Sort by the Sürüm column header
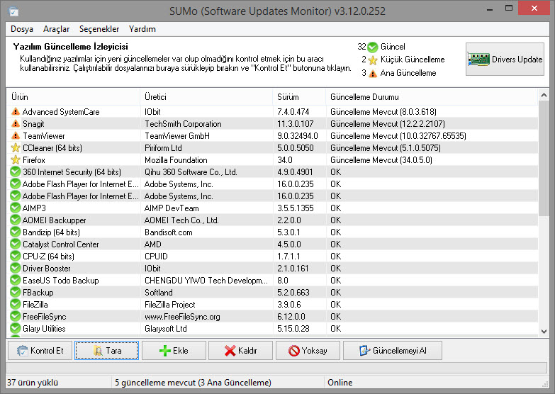This screenshot has width=555, height=394. (299, 96)
